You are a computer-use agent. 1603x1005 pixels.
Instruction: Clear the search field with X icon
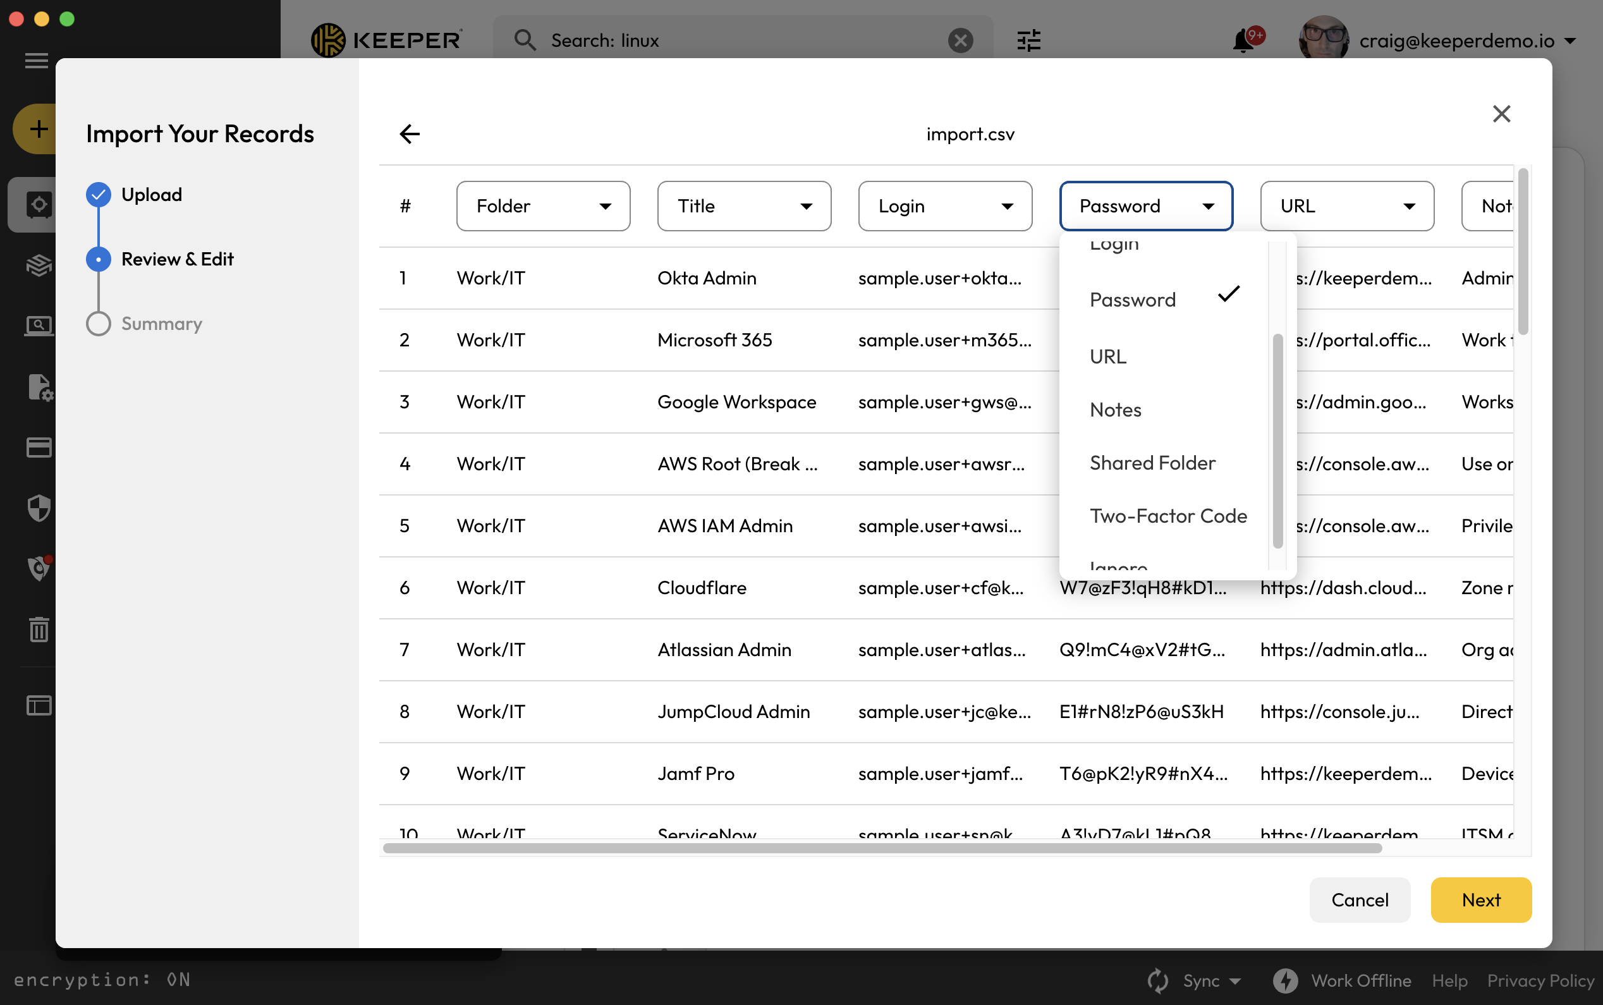(960, 40)
